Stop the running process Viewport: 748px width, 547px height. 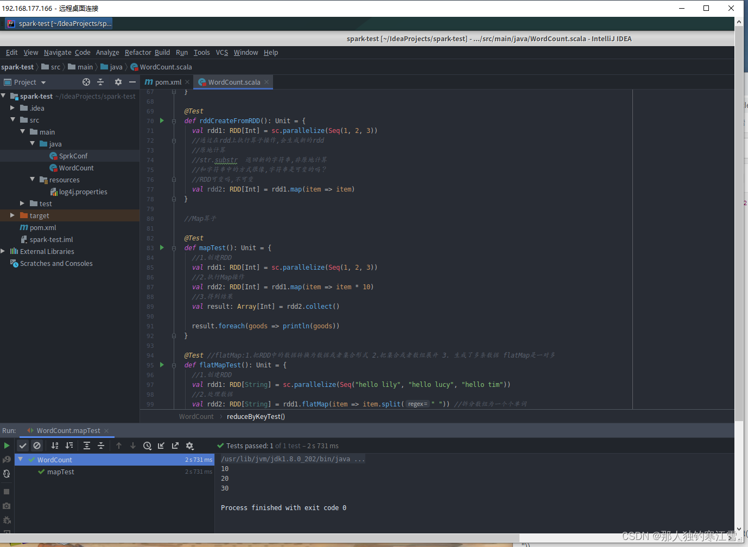click(x=7, y=492)
